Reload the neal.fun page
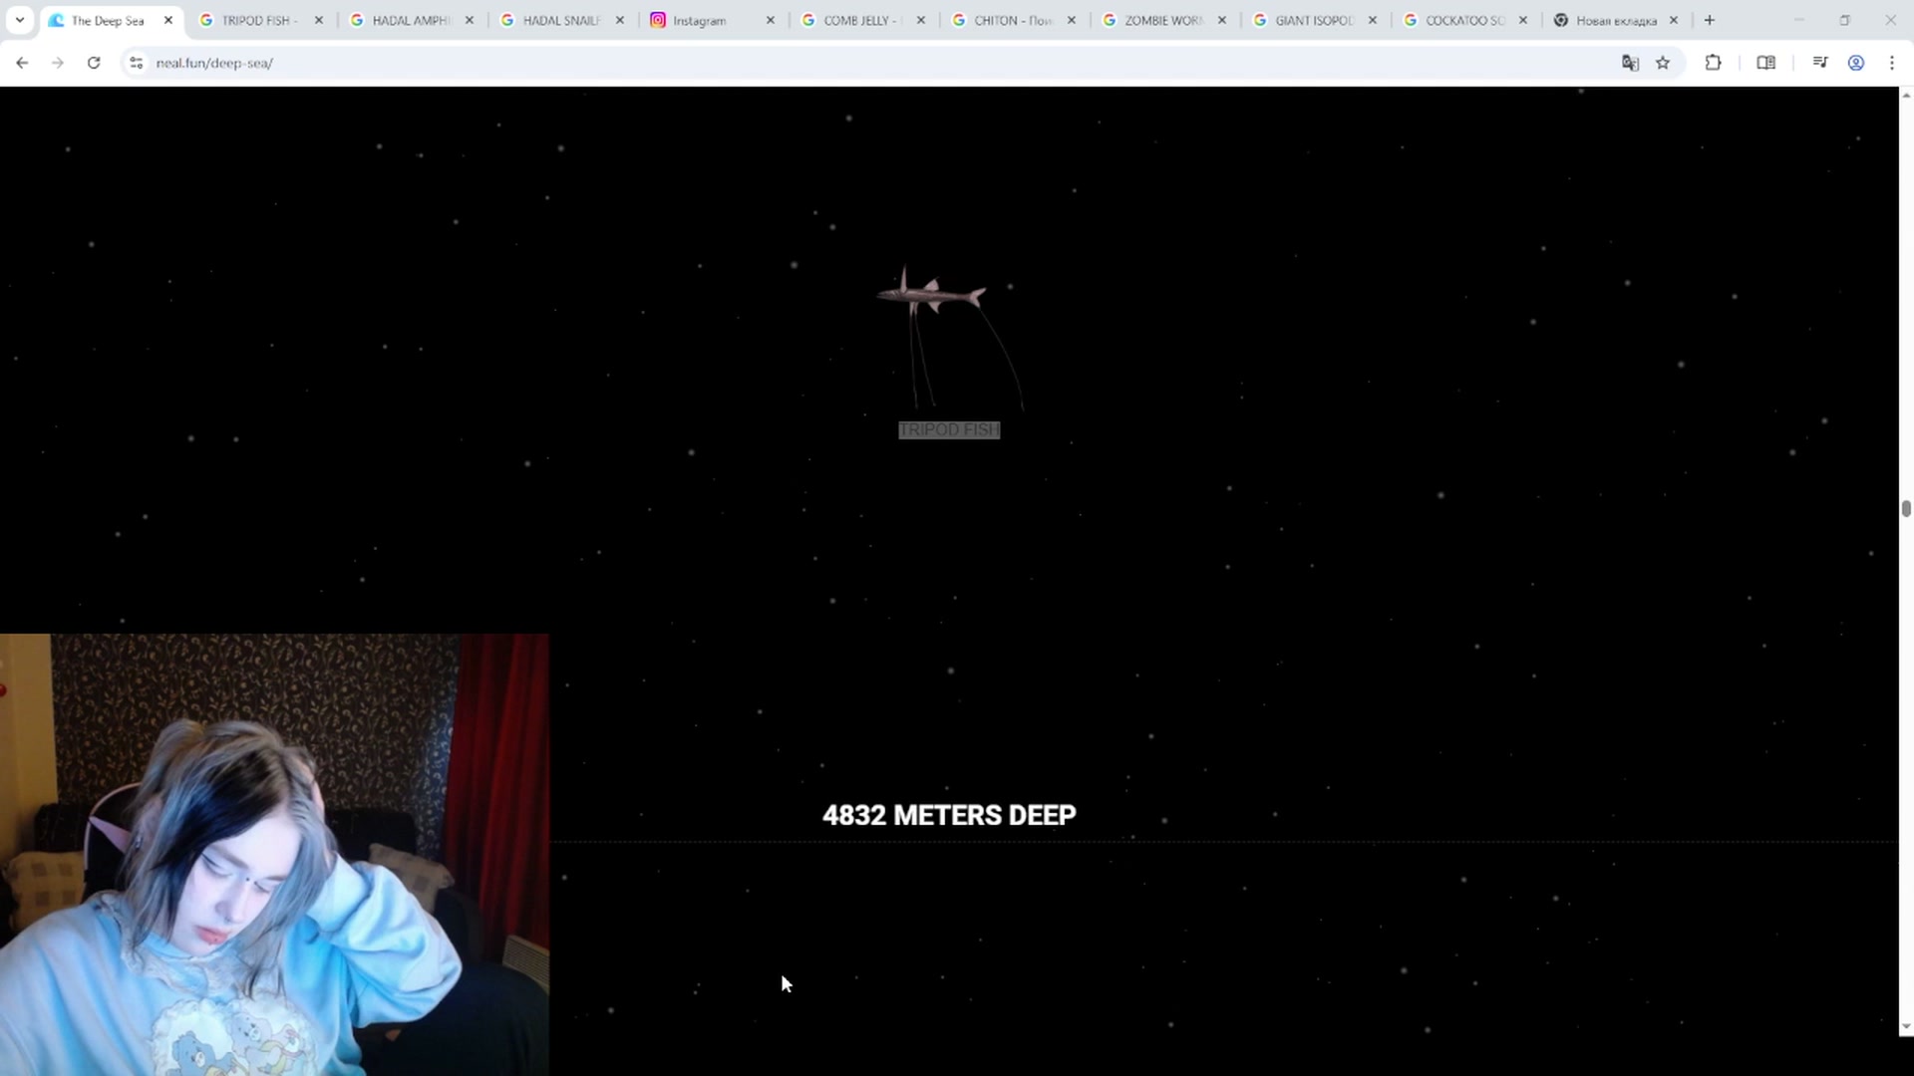The image size is (1914, 1076). coord(94,63)
